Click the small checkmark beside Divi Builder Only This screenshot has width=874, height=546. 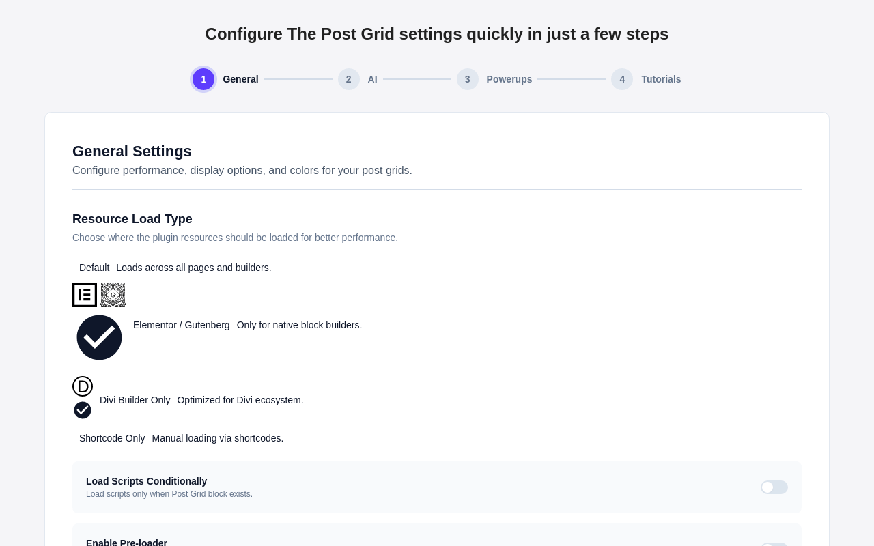pyautogui.click(x=83, y=410)
